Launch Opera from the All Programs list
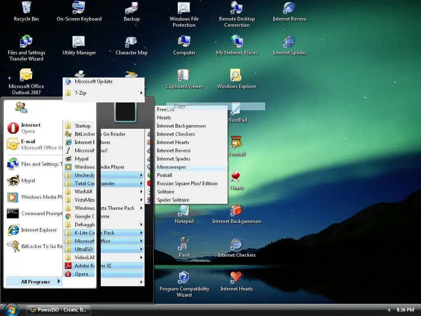 [x=104, y=274]
